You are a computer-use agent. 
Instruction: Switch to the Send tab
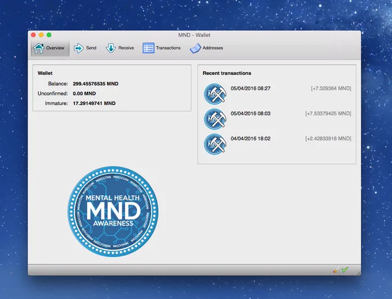[85, 48]
